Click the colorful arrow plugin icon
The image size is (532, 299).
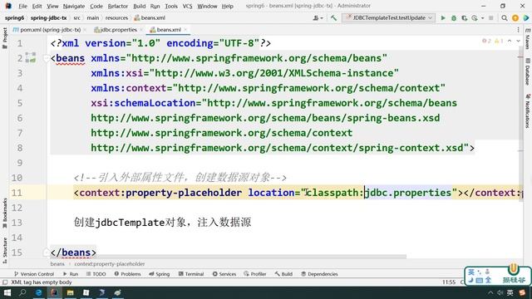[526, 18]
